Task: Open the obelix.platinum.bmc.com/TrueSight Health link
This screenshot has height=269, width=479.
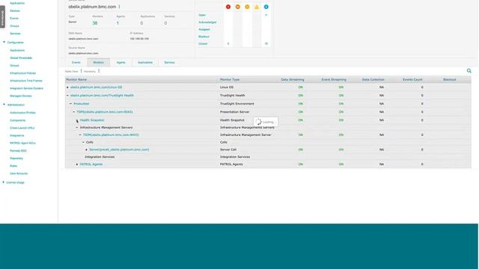Action: (x=102, y=96)
